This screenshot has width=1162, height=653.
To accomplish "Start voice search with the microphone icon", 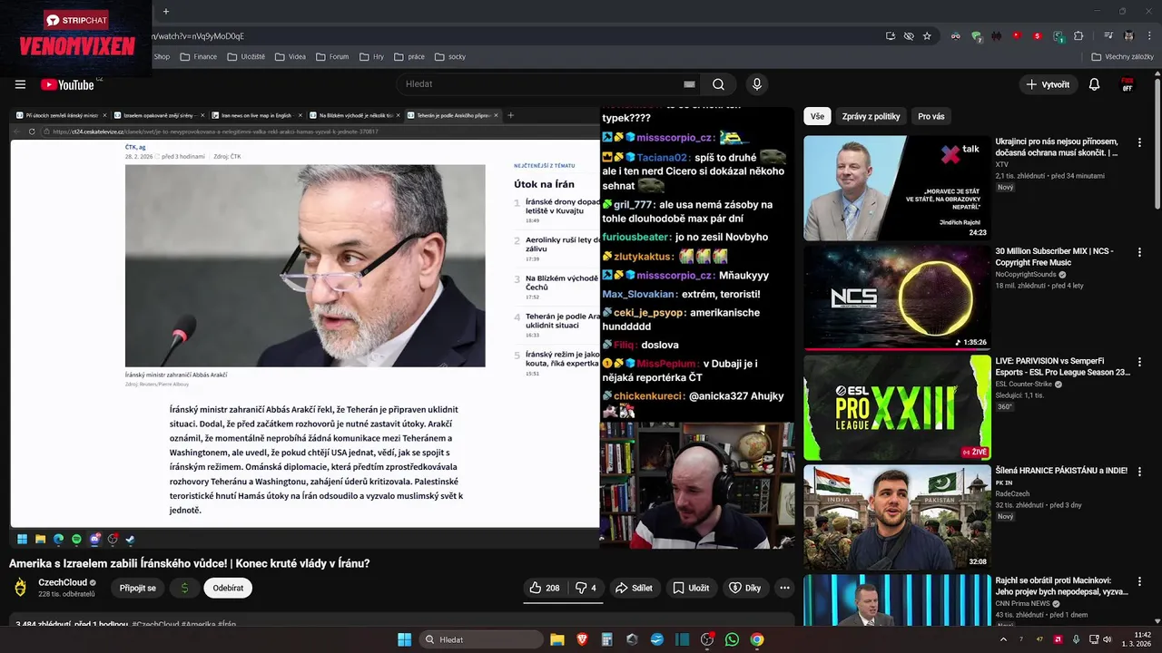I will pos(757,84).
